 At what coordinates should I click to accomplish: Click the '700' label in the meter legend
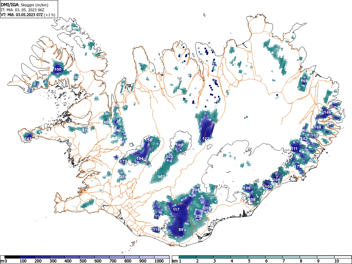113,261
